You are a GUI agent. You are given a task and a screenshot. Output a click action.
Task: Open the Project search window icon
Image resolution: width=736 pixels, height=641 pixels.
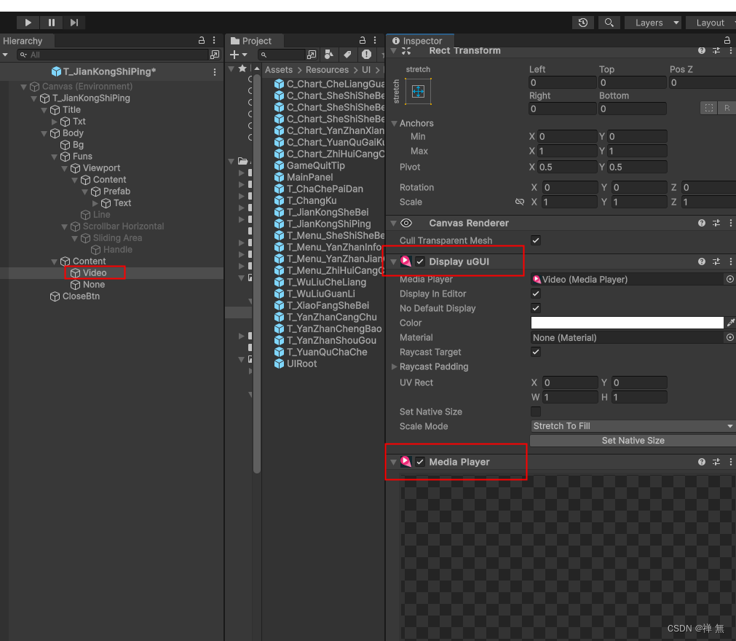(x=312, y=55)
